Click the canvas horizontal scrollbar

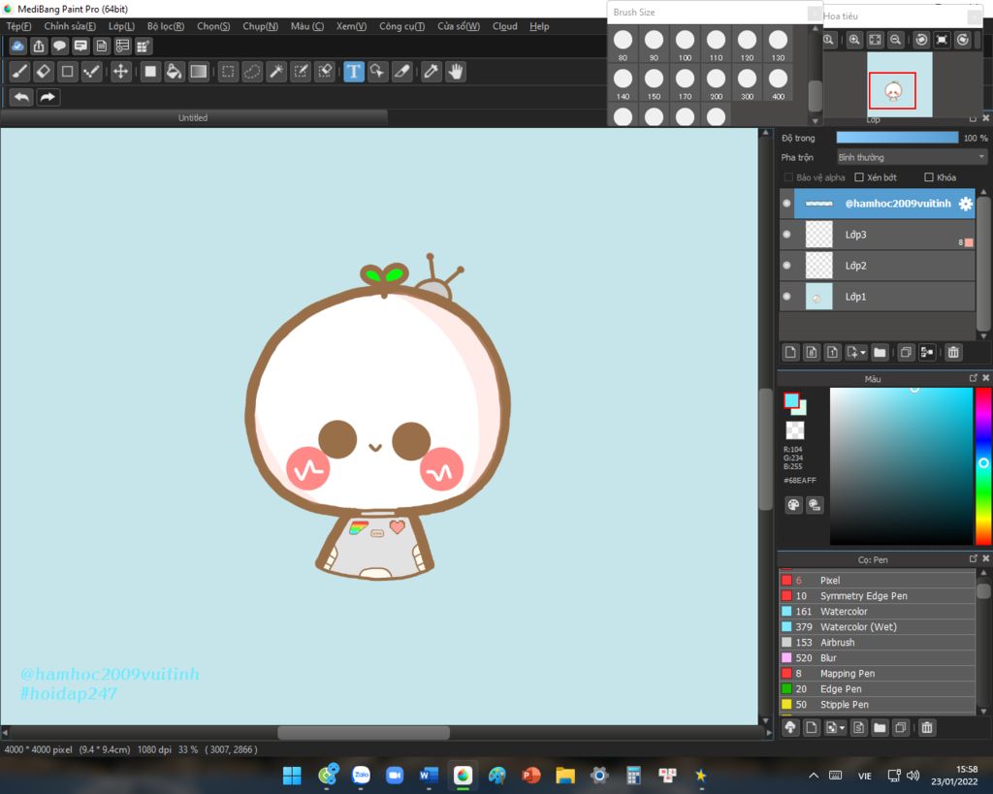pos(364,733)
